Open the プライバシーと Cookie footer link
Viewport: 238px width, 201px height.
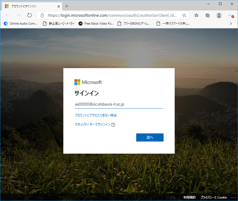tap(213, 197)
